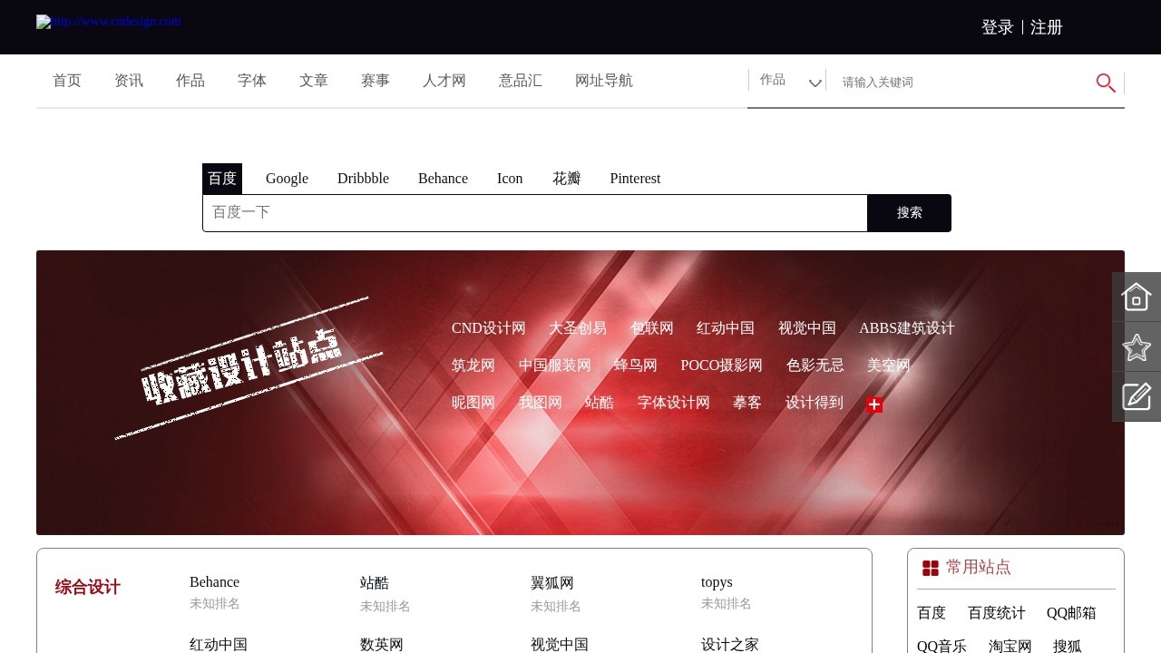Click the home icon in right sidebar

pos(1136,297)
